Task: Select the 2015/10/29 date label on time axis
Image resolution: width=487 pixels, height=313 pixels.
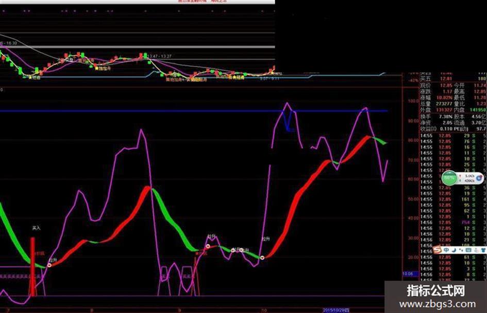Action: 336,310
